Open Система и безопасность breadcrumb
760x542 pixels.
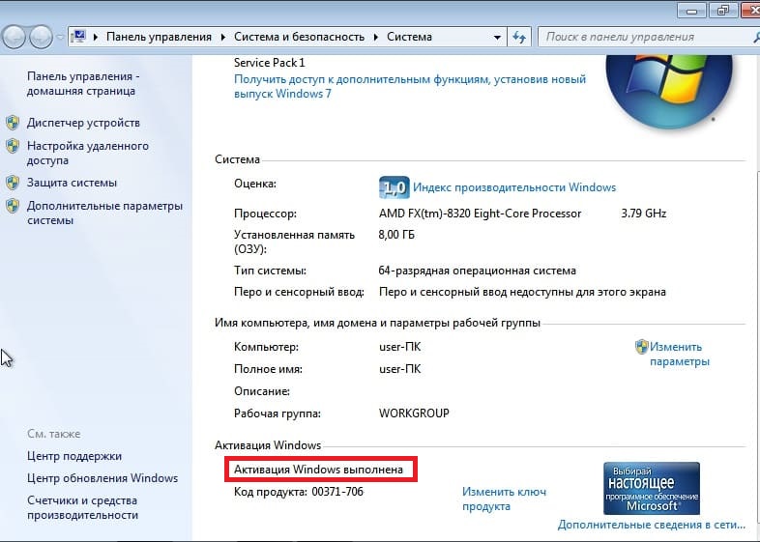pos(299,37)
